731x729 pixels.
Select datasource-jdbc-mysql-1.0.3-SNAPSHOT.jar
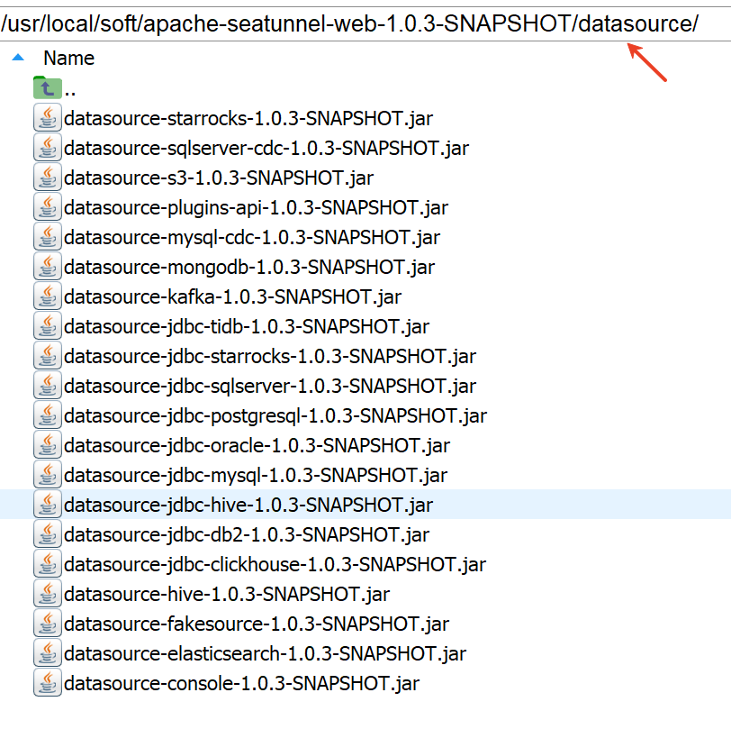click(x=256, y=476)
